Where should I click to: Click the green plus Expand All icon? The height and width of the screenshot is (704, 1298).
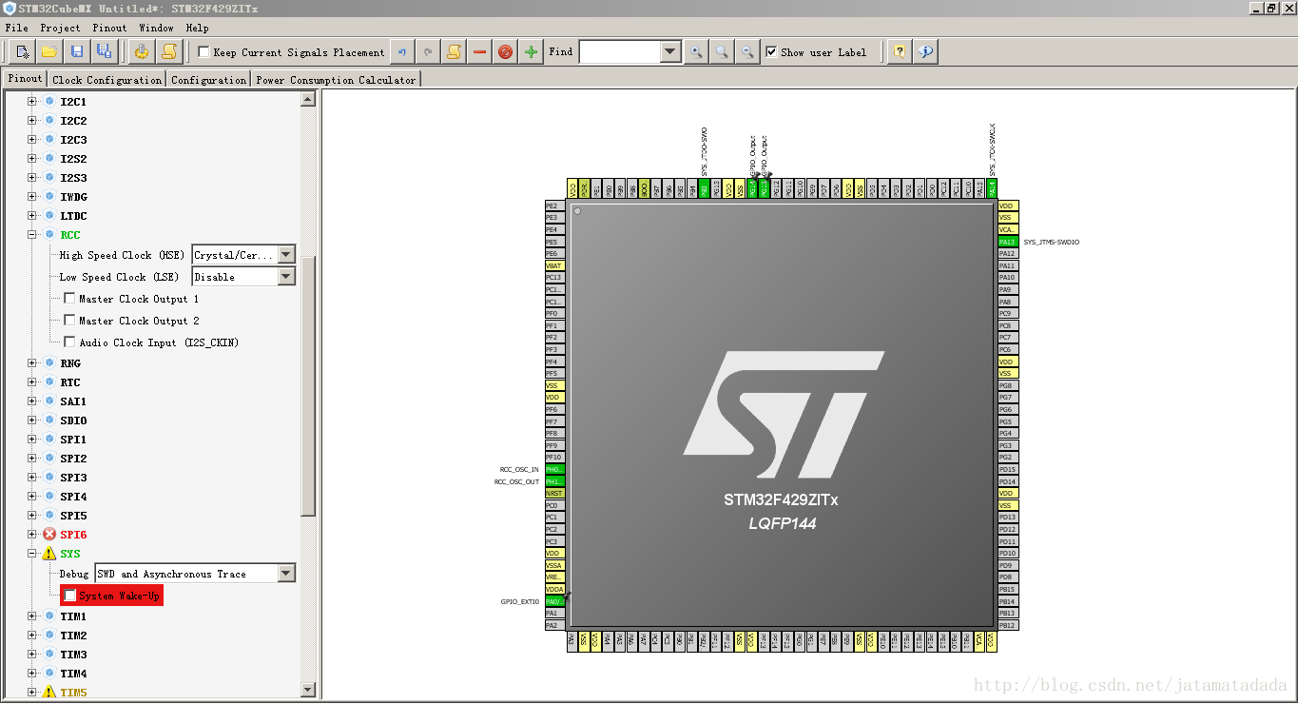[532, 52]
